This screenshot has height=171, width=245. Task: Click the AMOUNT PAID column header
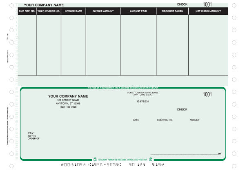(138, 11)
